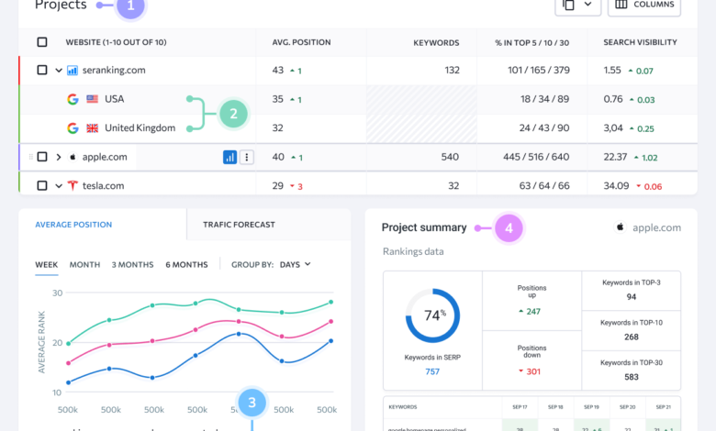Screen dimensions: 716x431
Task: Click last point on pink chart line
Action: pos(331,322)
